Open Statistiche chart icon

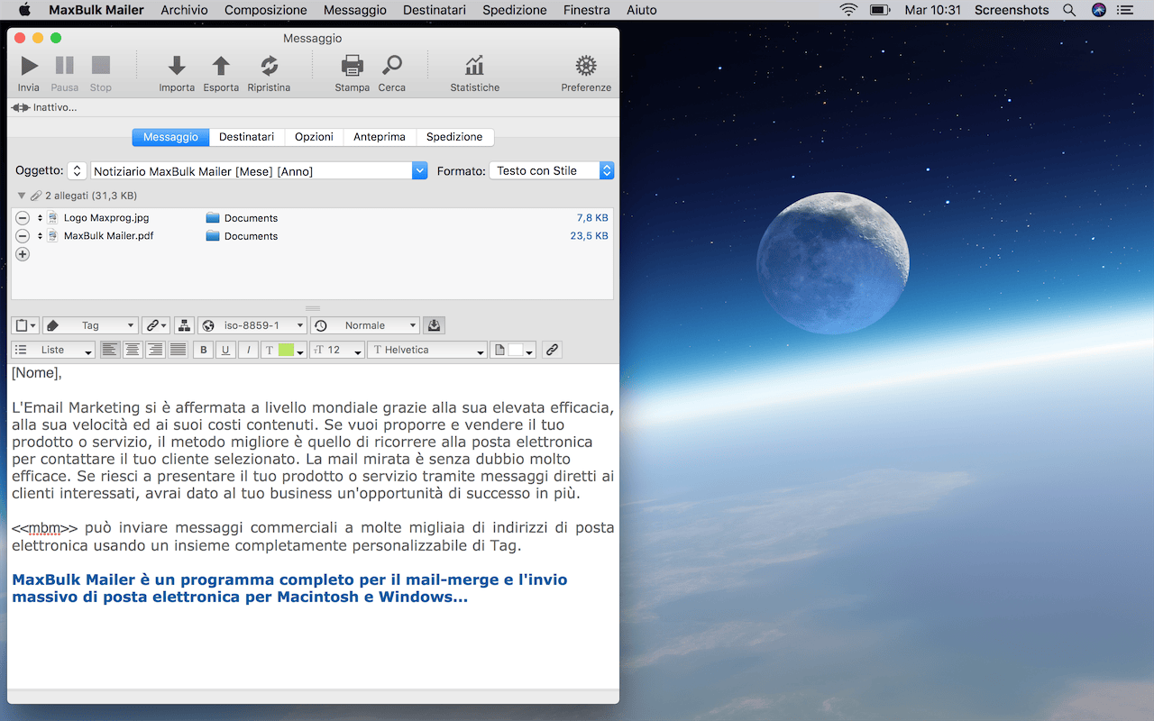(x=474, y=66)
